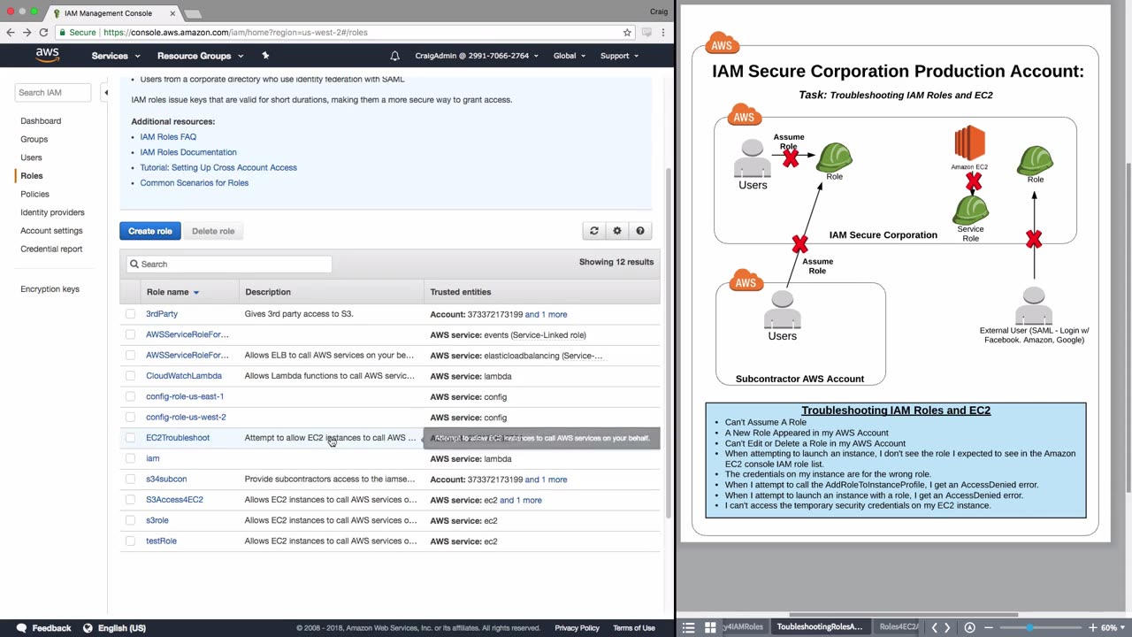The image size is (1132, 637).
Task: Click the roles Search field
Action: pyautogui.click(x=230, y=264)
